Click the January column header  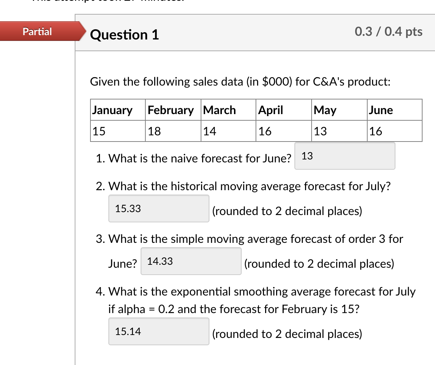point(112,110)
